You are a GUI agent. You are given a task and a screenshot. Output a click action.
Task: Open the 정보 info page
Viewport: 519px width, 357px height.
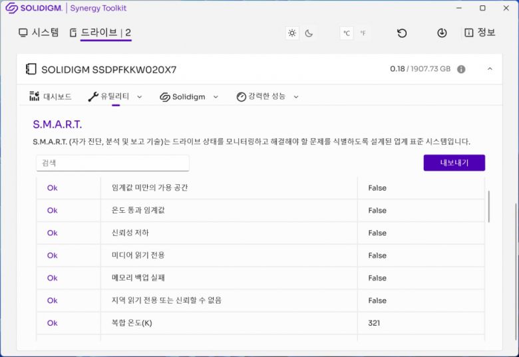point(480,33)
